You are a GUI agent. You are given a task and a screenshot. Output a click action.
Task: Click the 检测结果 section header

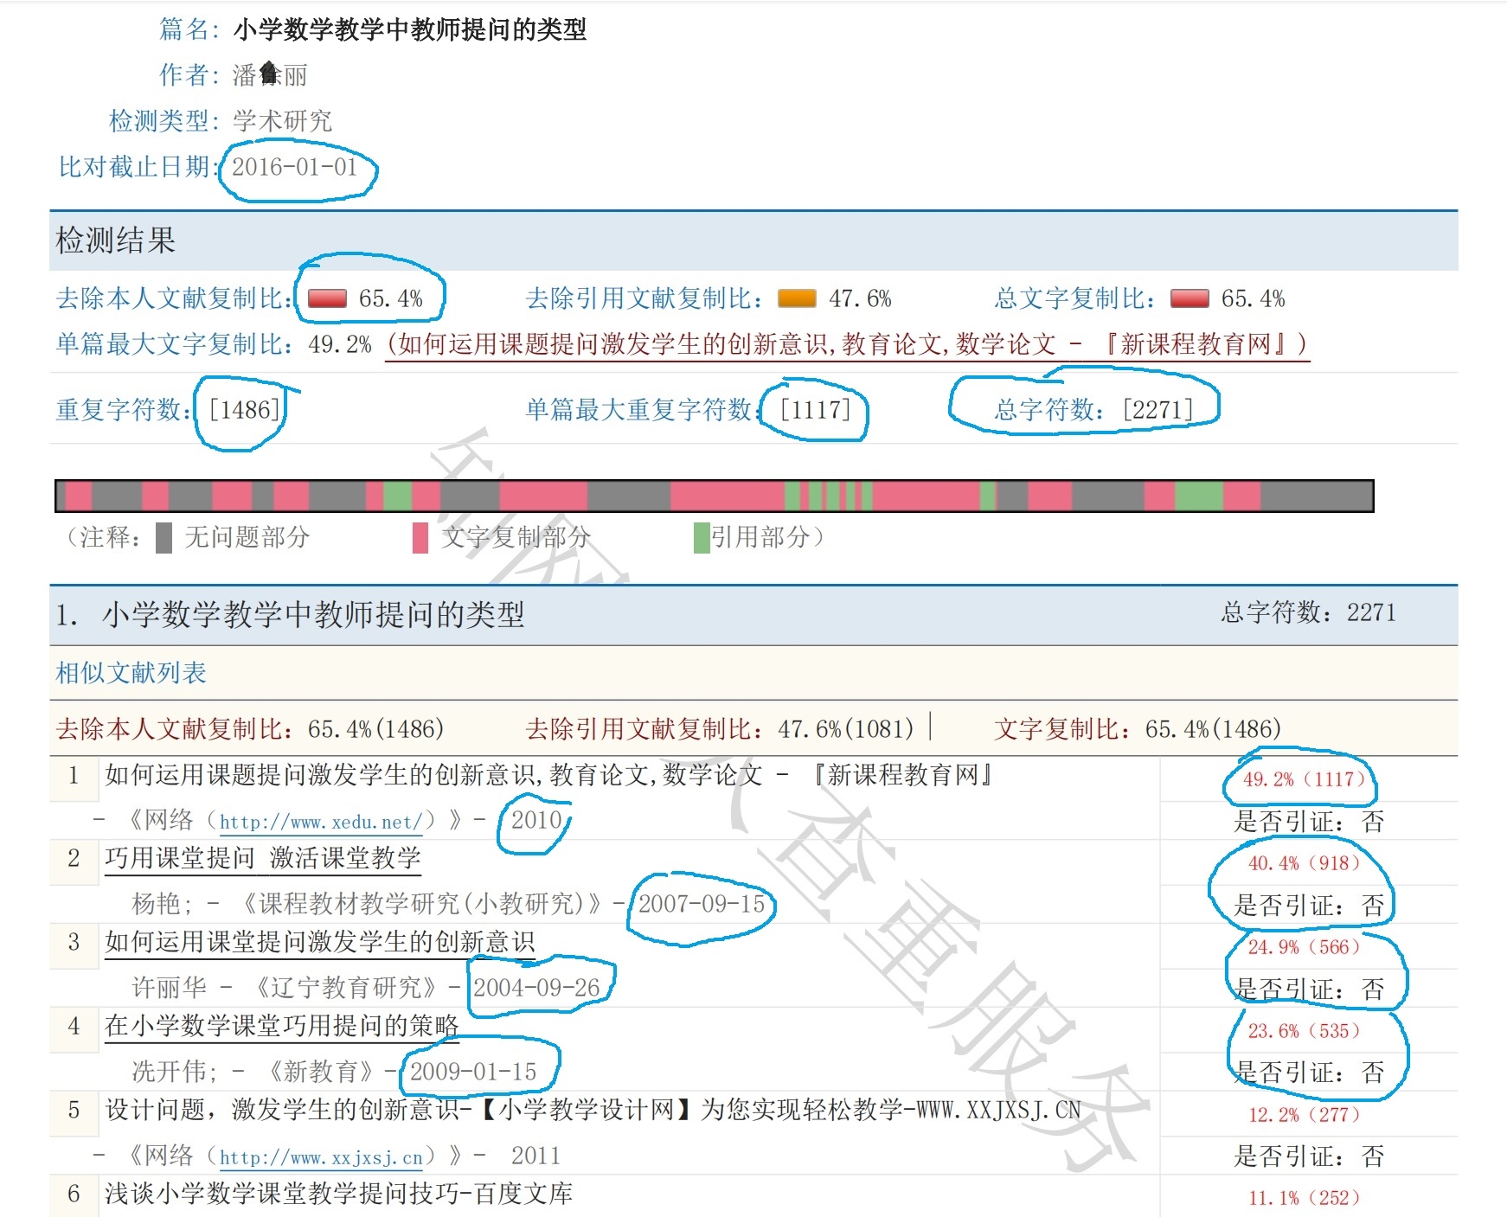(x=115, y=240)
